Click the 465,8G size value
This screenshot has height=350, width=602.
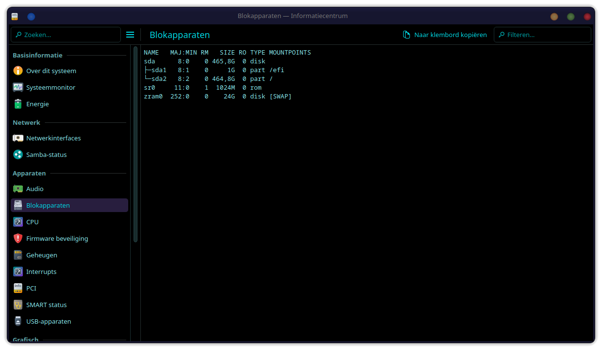[x=223, y=61]
